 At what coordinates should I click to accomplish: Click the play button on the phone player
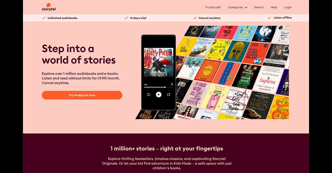[x=159, y=95]
